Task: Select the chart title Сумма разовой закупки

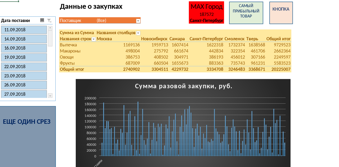Action: 183,86
